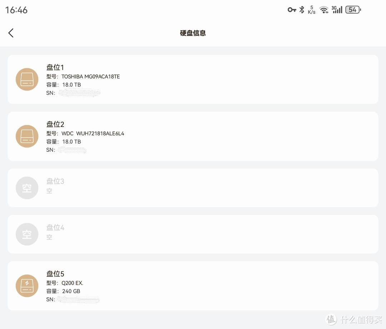
Task: Tap the 硬盘信息 page title
Action: (x=193, y=33)
